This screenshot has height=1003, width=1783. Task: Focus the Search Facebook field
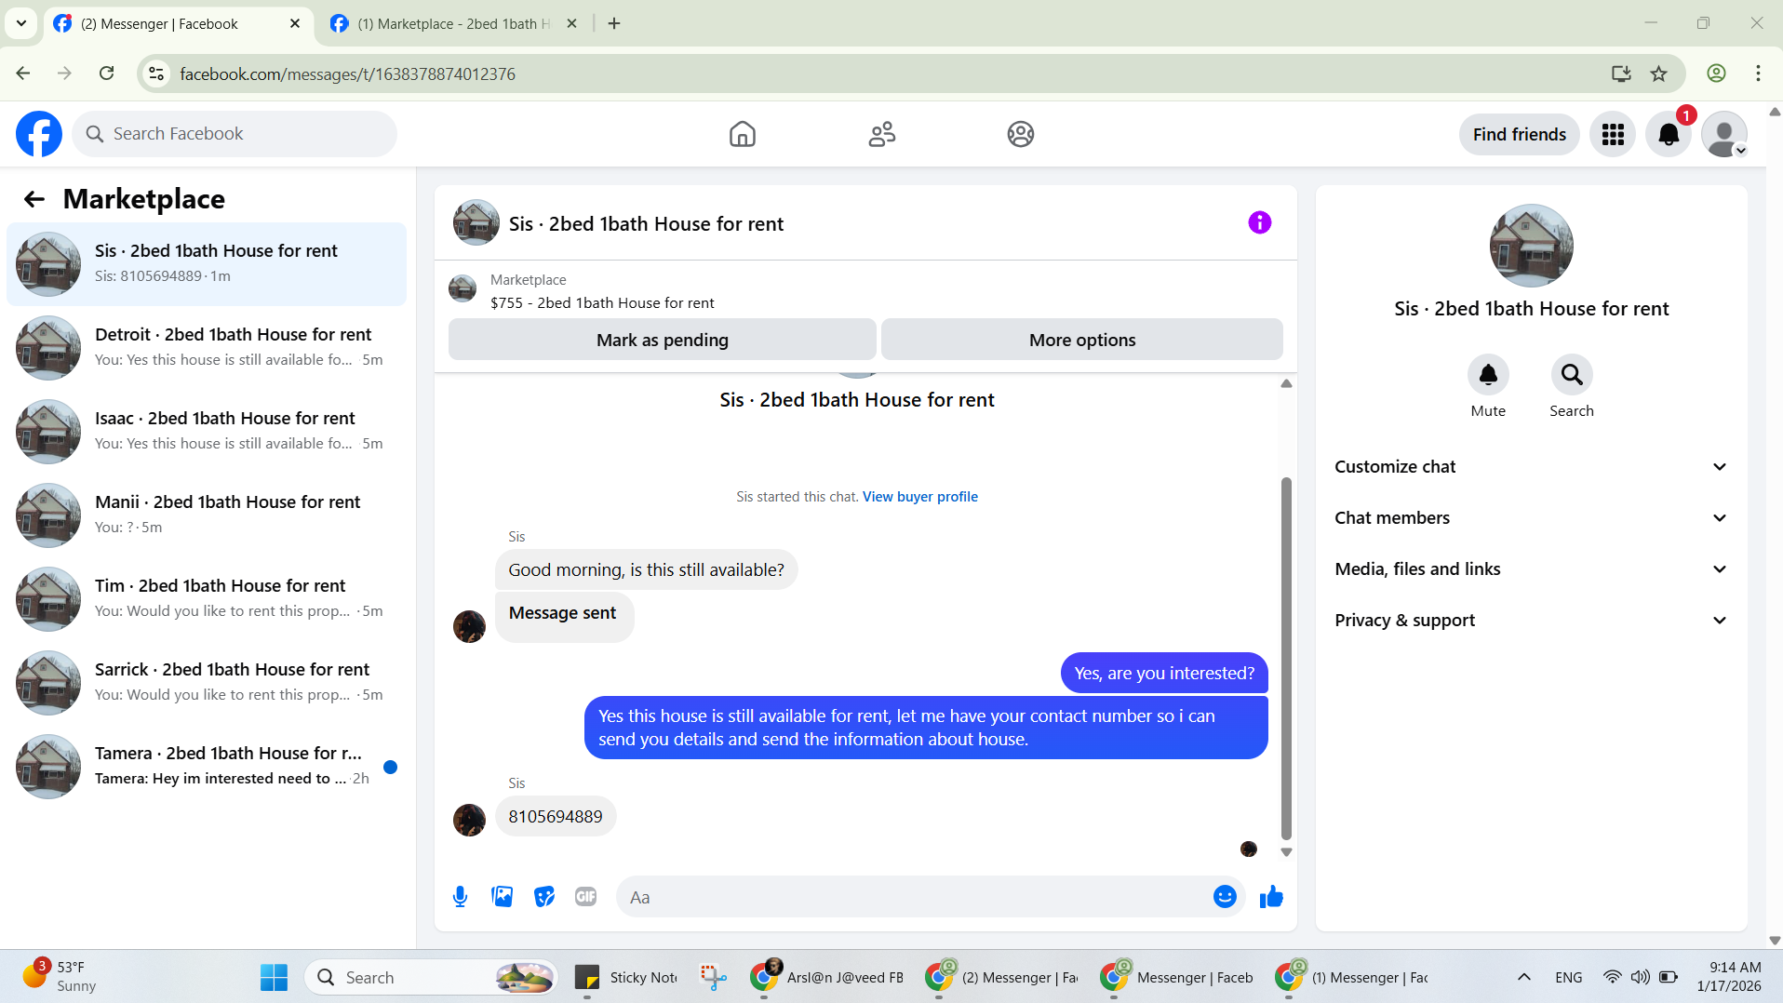point(235,134)
